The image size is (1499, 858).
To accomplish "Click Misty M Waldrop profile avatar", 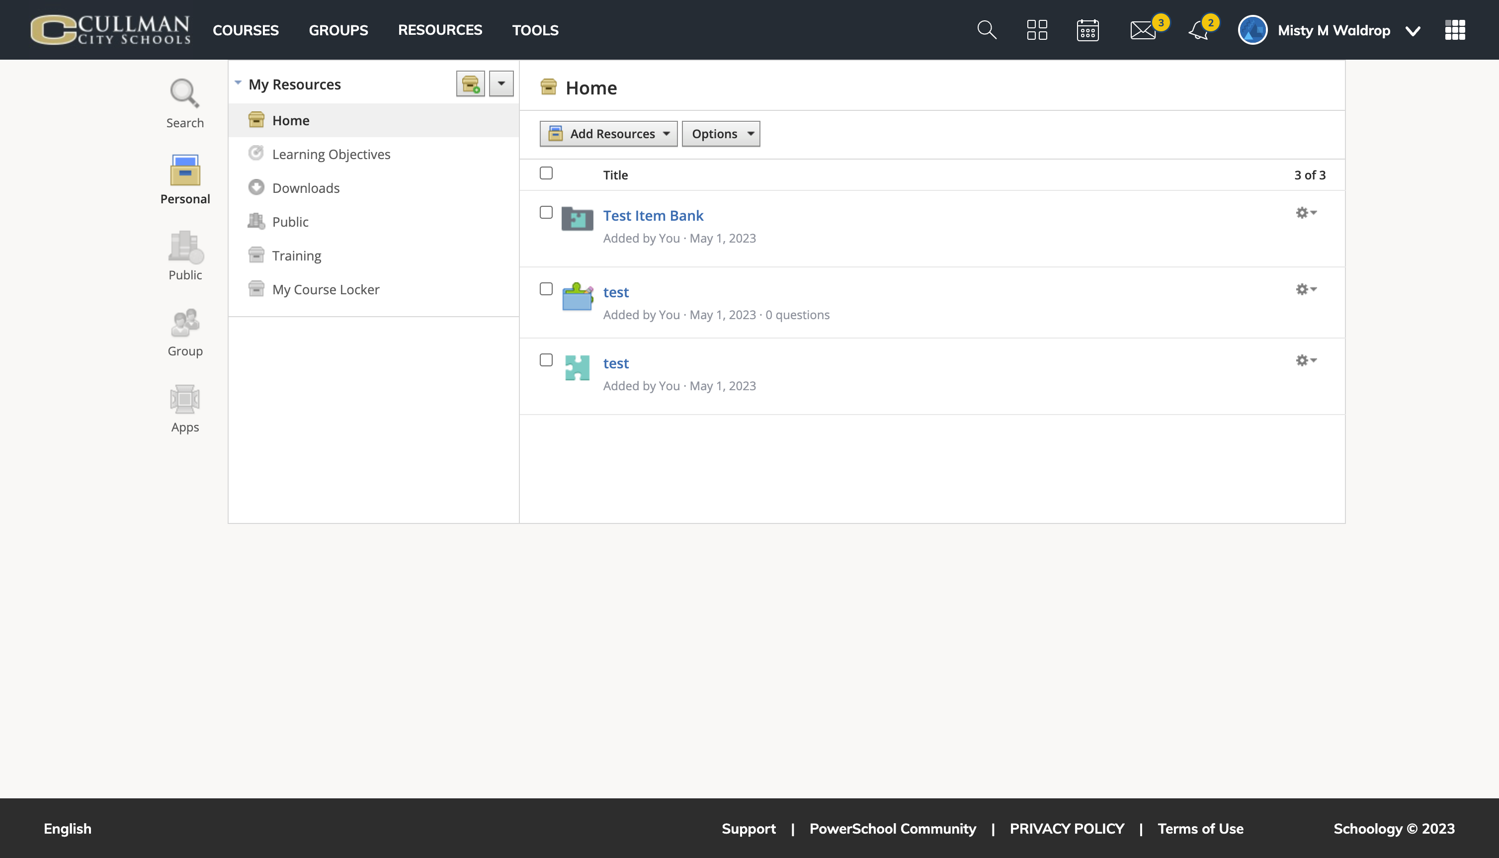I will [1253, 30].
